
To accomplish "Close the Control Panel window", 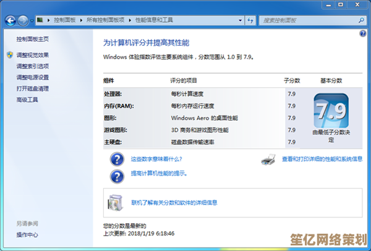I will (357, 4).
